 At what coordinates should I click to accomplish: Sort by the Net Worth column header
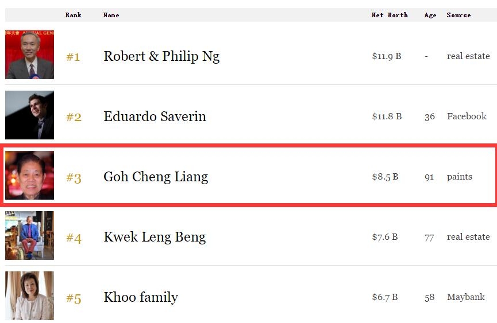pos(390,15)
